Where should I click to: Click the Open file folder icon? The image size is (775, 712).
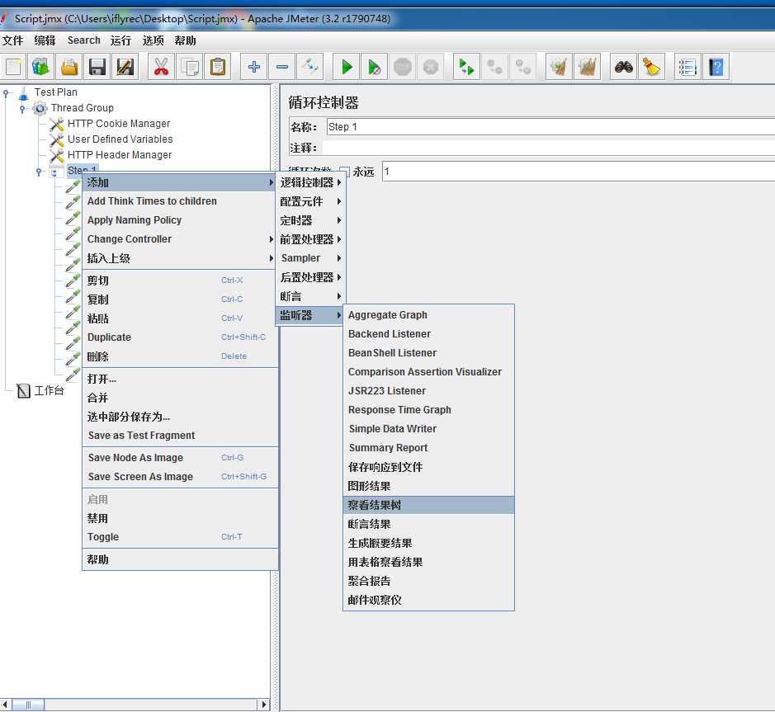pyautogui.click(x=69, y=67)
